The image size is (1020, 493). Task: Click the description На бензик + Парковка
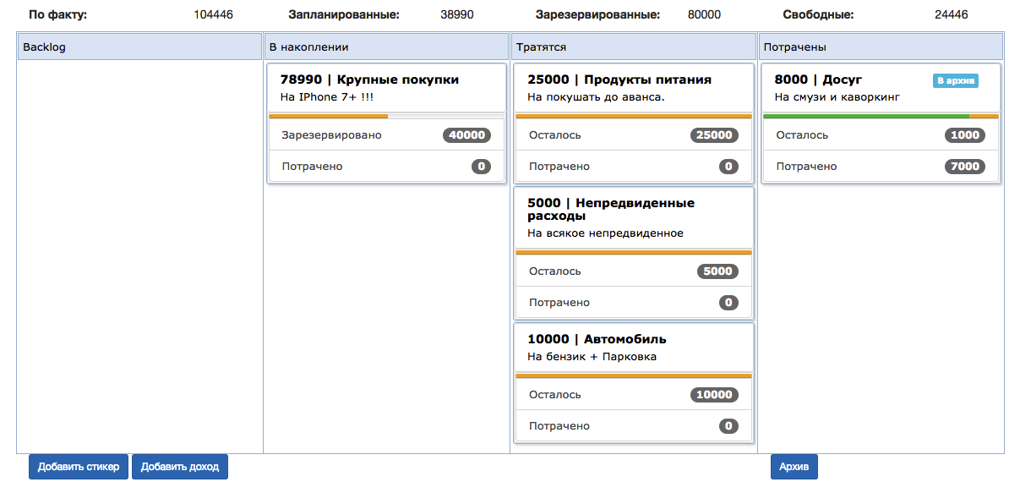click(592, 357)
